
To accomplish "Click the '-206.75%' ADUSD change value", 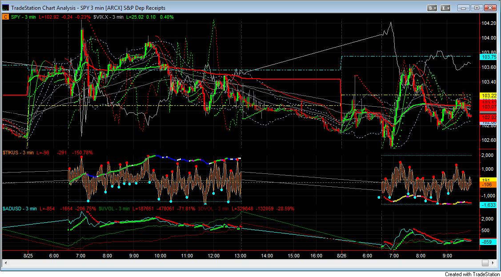I will tap(86, 209).
